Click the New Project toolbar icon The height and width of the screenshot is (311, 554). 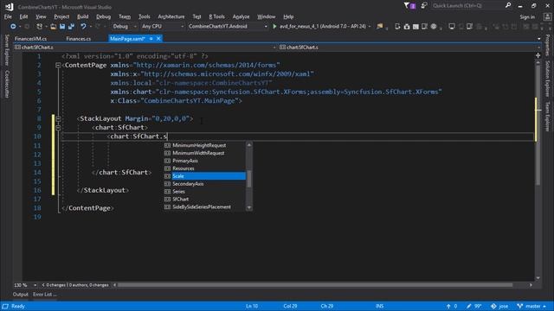pos(39,27)
